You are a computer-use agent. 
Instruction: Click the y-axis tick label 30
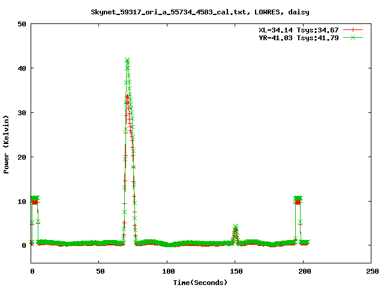pos(22,113)
